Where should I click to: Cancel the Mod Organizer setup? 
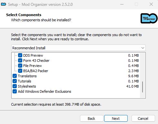[x=143, y=119]
